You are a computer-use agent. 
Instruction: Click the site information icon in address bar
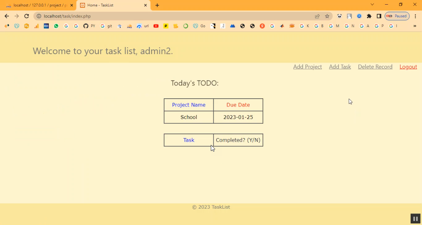pyautogui.click(x=39, y=16)
